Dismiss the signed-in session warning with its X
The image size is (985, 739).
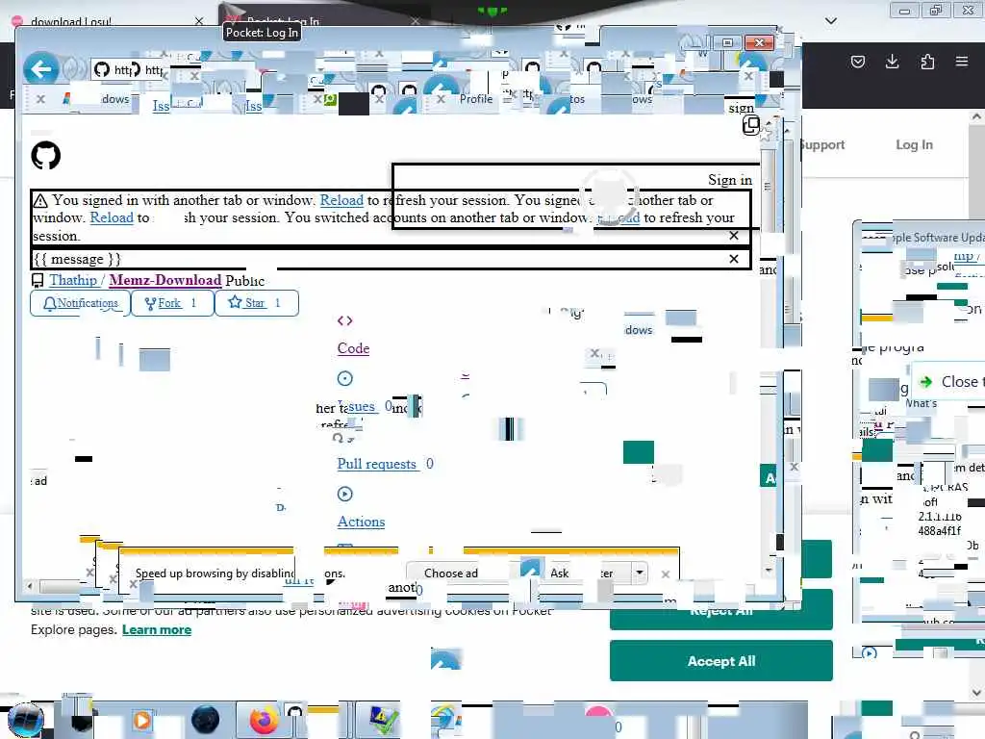point(734,236)
